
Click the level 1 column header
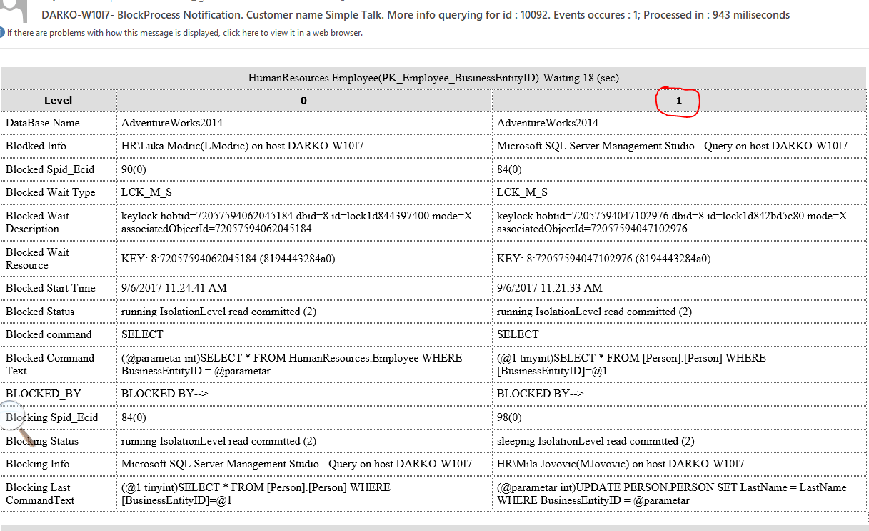point(678,101)
